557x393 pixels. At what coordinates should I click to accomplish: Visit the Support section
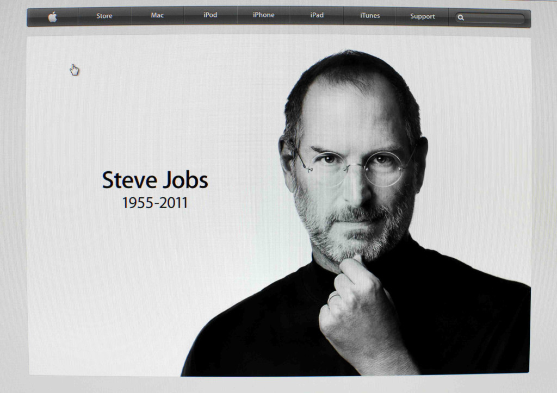coord(422,16)
